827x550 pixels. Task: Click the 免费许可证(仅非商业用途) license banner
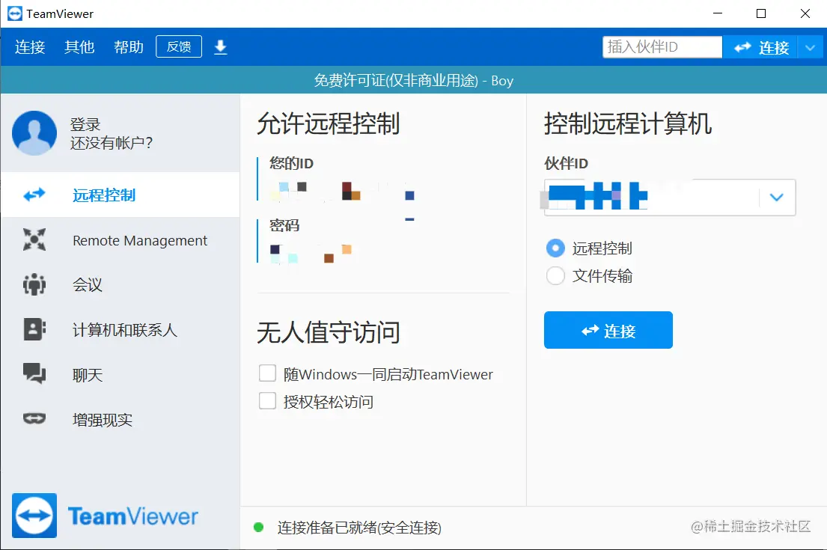pos(413,80)
